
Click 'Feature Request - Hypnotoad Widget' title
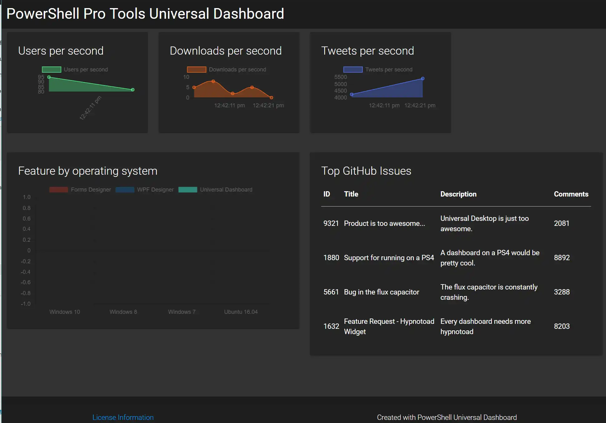tap(389, 326)
